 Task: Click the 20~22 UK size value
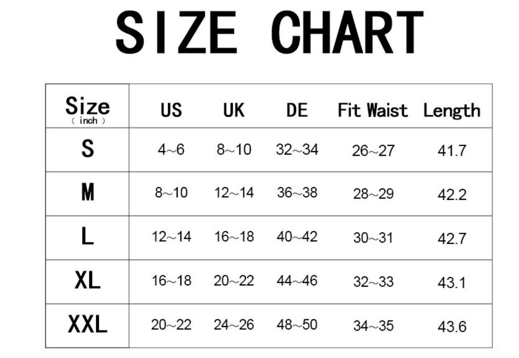coord(234,281)
